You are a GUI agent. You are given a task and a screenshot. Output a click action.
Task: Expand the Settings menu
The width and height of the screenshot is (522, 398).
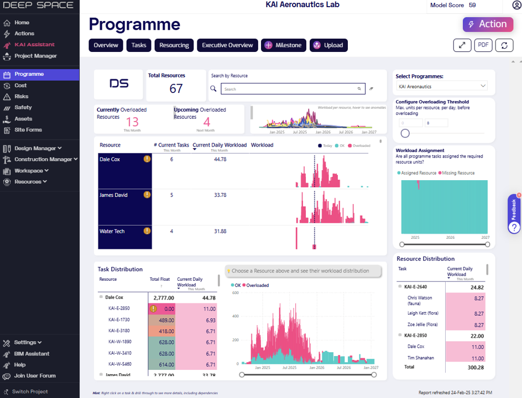pos(28,342)
